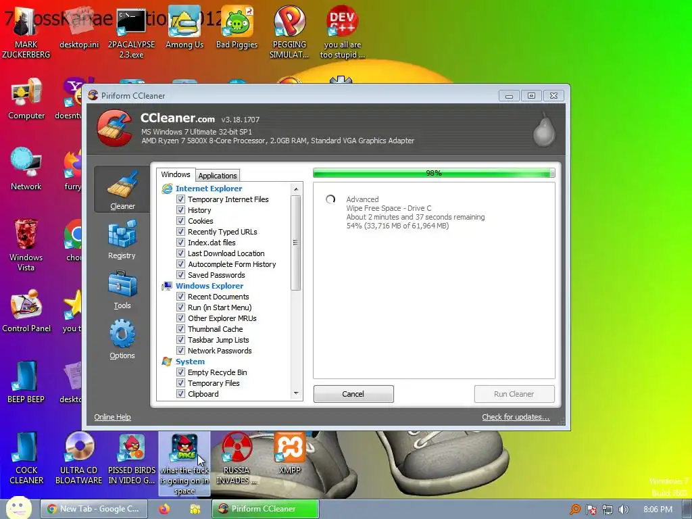Viewport: 692px width, 519px height.
Task: Click the CCleaner logo in the header
Action: (114, 128)
